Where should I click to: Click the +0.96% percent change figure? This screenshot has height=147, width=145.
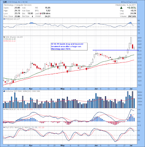(x=131, y=8)
